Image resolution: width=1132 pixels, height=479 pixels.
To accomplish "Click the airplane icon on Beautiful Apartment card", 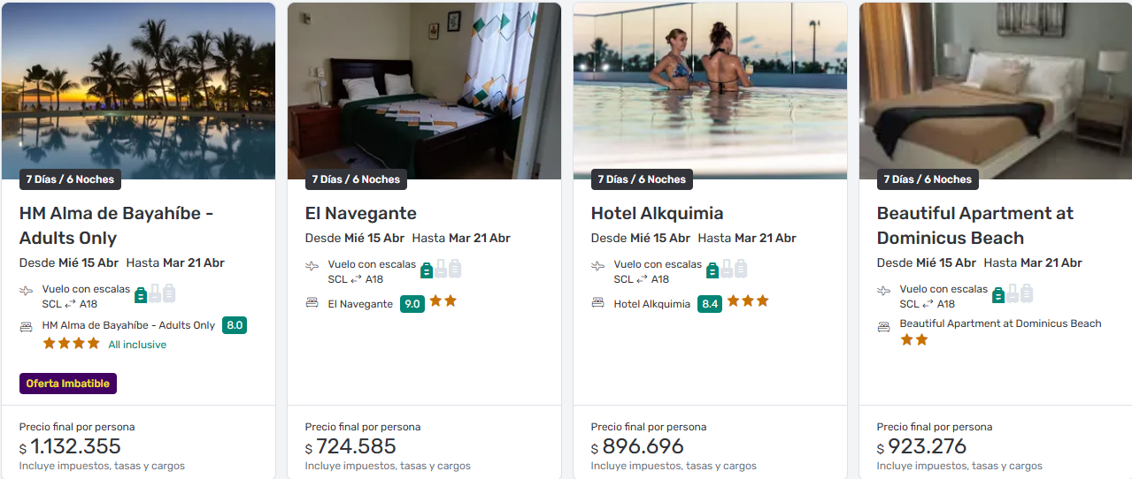I will point(883,290).
